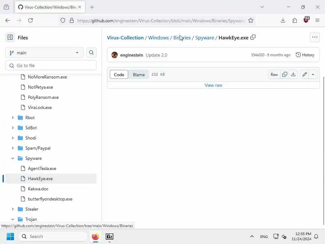The width and height of the screenshot is (325, 244).
Task: List all tabs dropdown arrow
Action: click(x=262, y=7)
